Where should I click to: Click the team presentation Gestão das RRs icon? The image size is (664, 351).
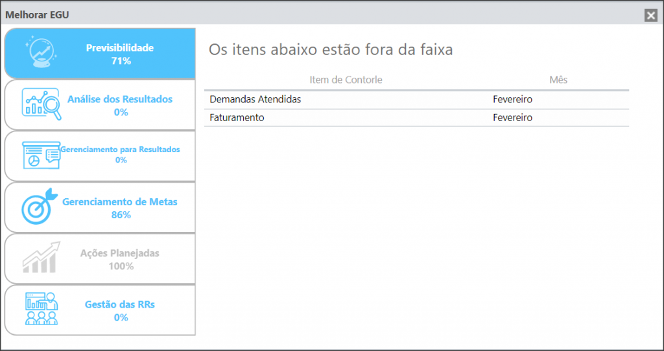click(x=41, y=309)
